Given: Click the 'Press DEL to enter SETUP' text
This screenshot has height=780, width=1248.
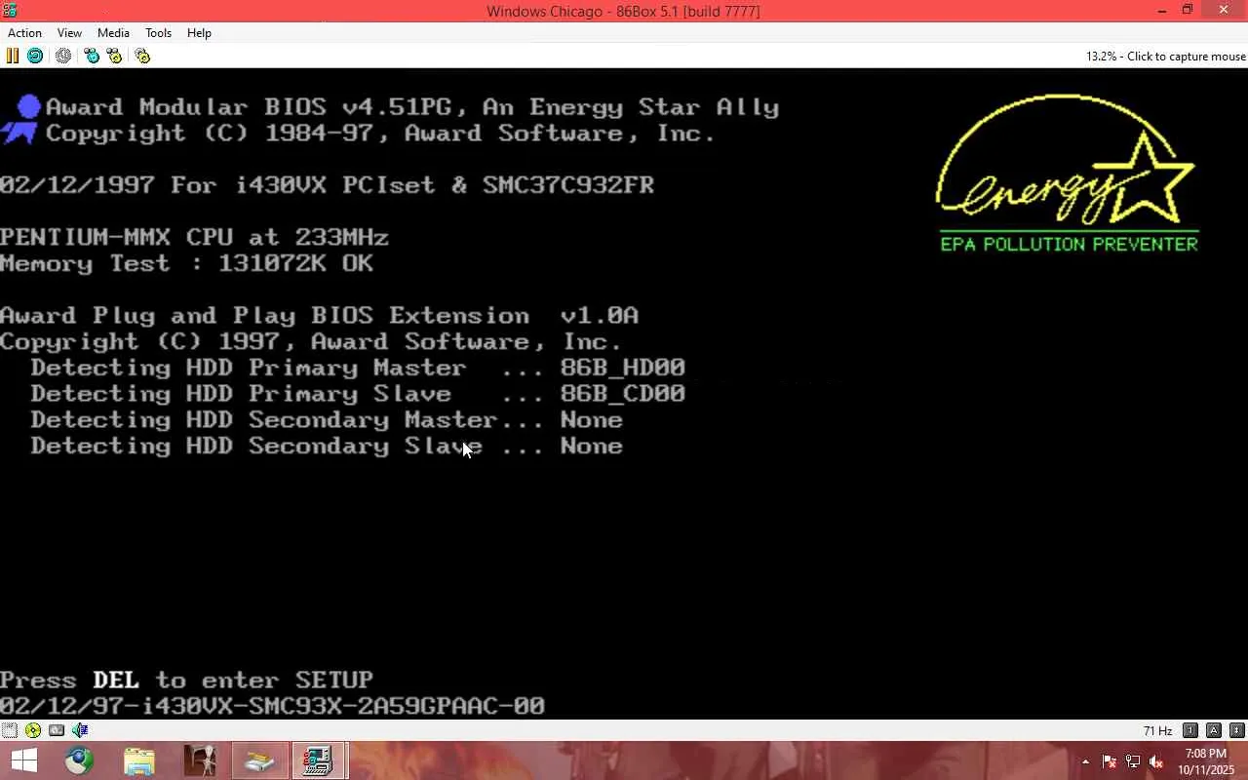Looking at the screenshot, I should (x=186, y=680).
